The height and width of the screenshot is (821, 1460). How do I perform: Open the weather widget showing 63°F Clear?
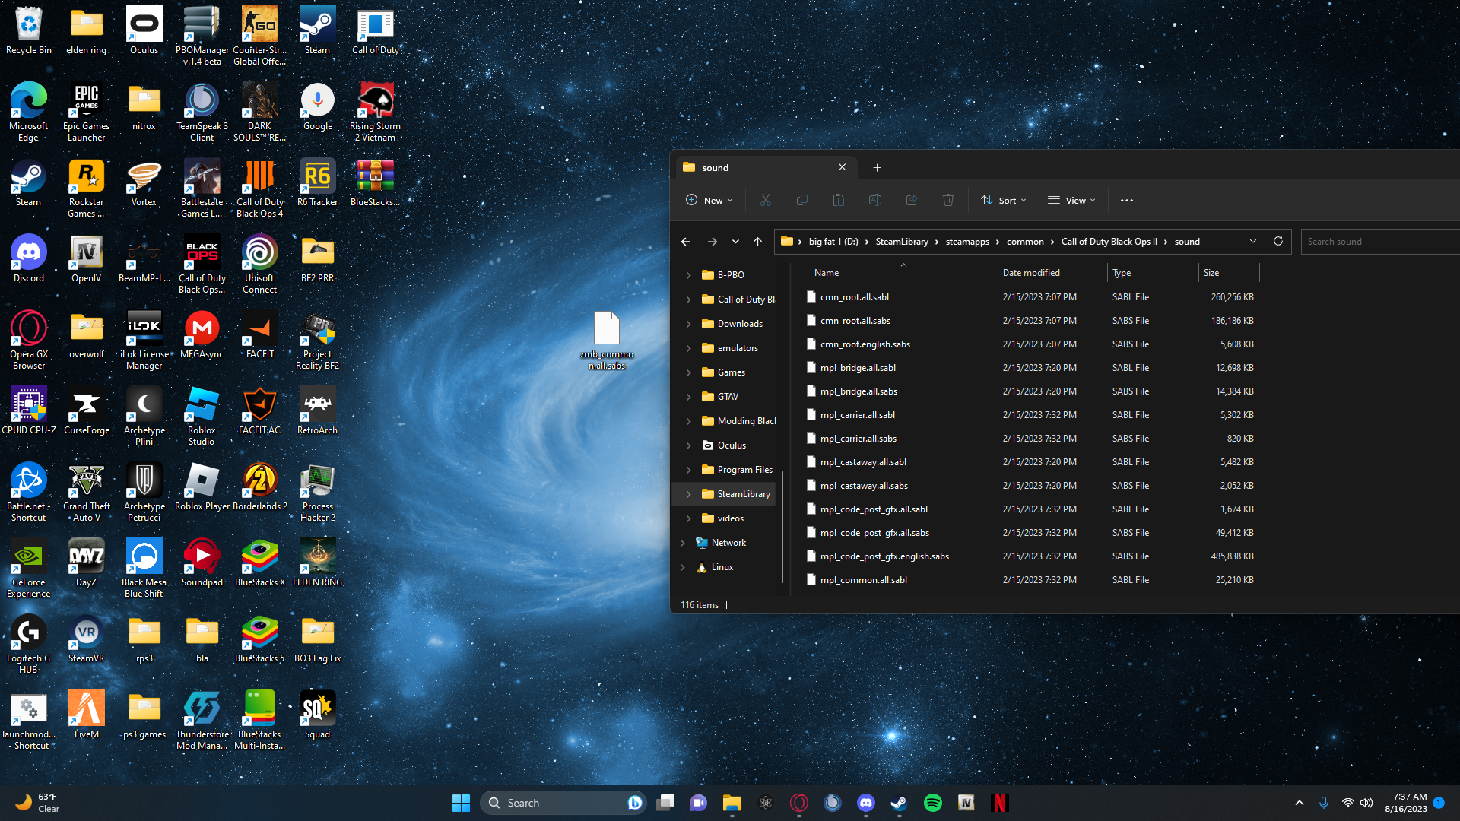tap(38, 803)
